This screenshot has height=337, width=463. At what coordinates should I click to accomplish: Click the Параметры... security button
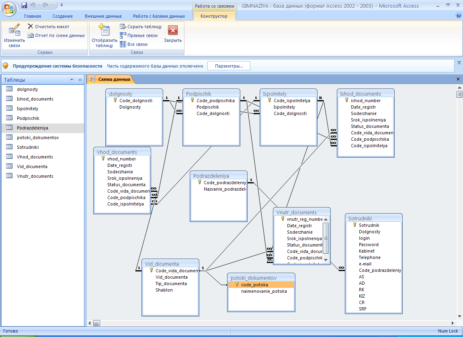pos(229,66)
